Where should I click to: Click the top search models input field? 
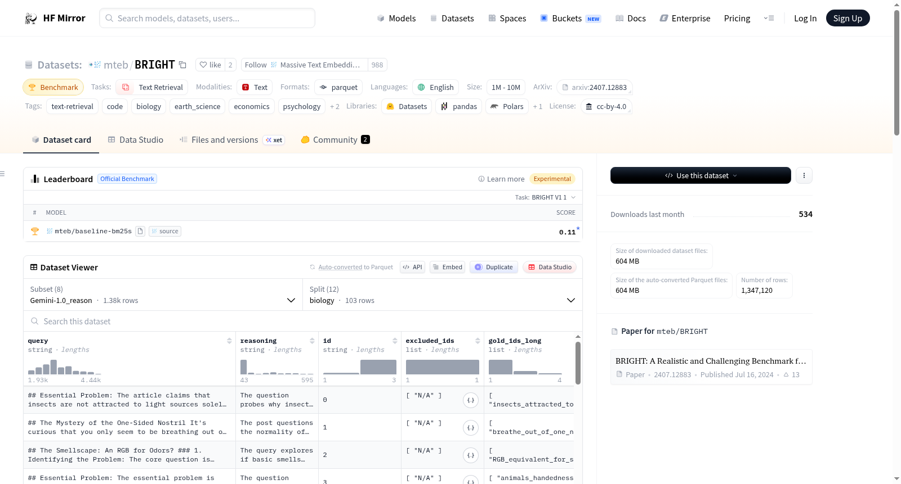(x=207, y=18)
